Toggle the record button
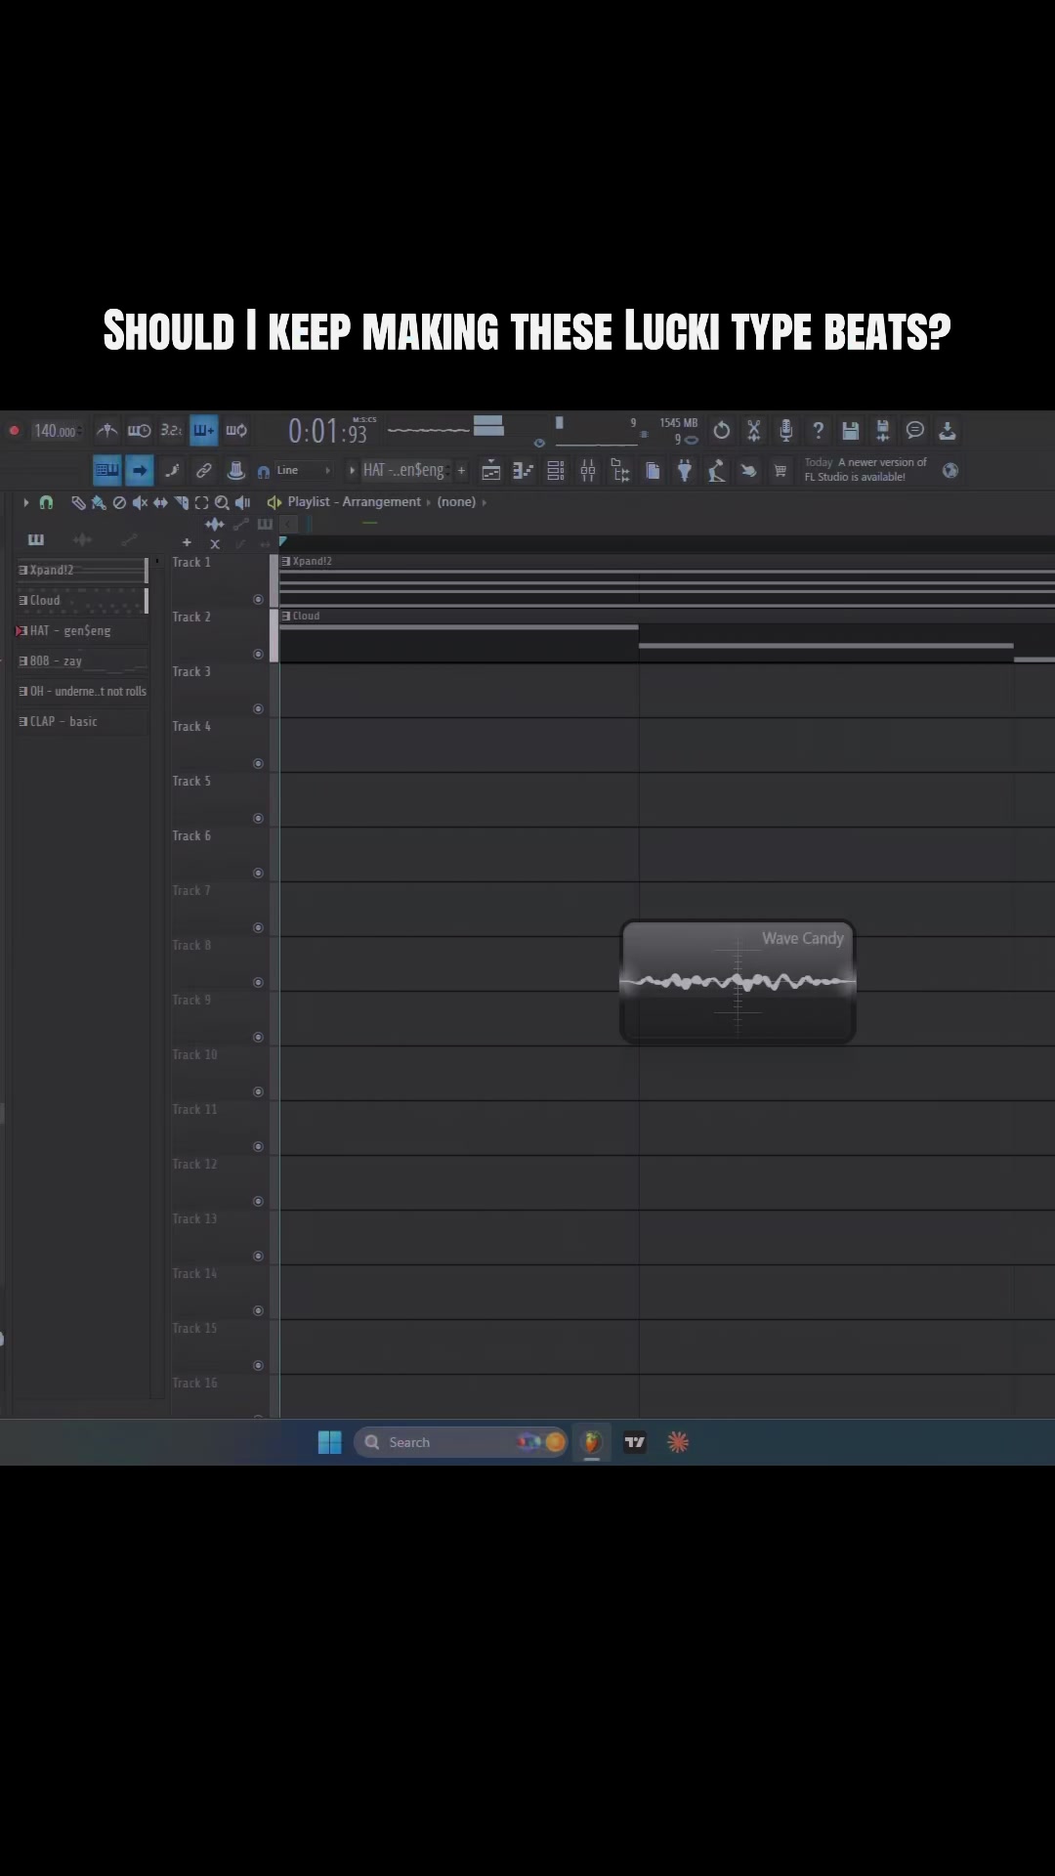Viewport: 1055px width, 1876px height. (15, 431)
